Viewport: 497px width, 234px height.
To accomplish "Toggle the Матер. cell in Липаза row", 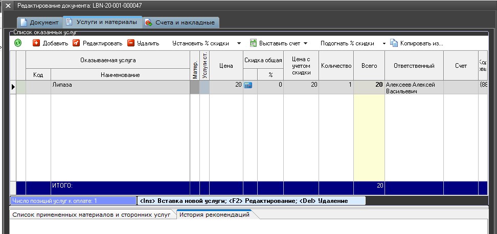I will coord(194,87).
